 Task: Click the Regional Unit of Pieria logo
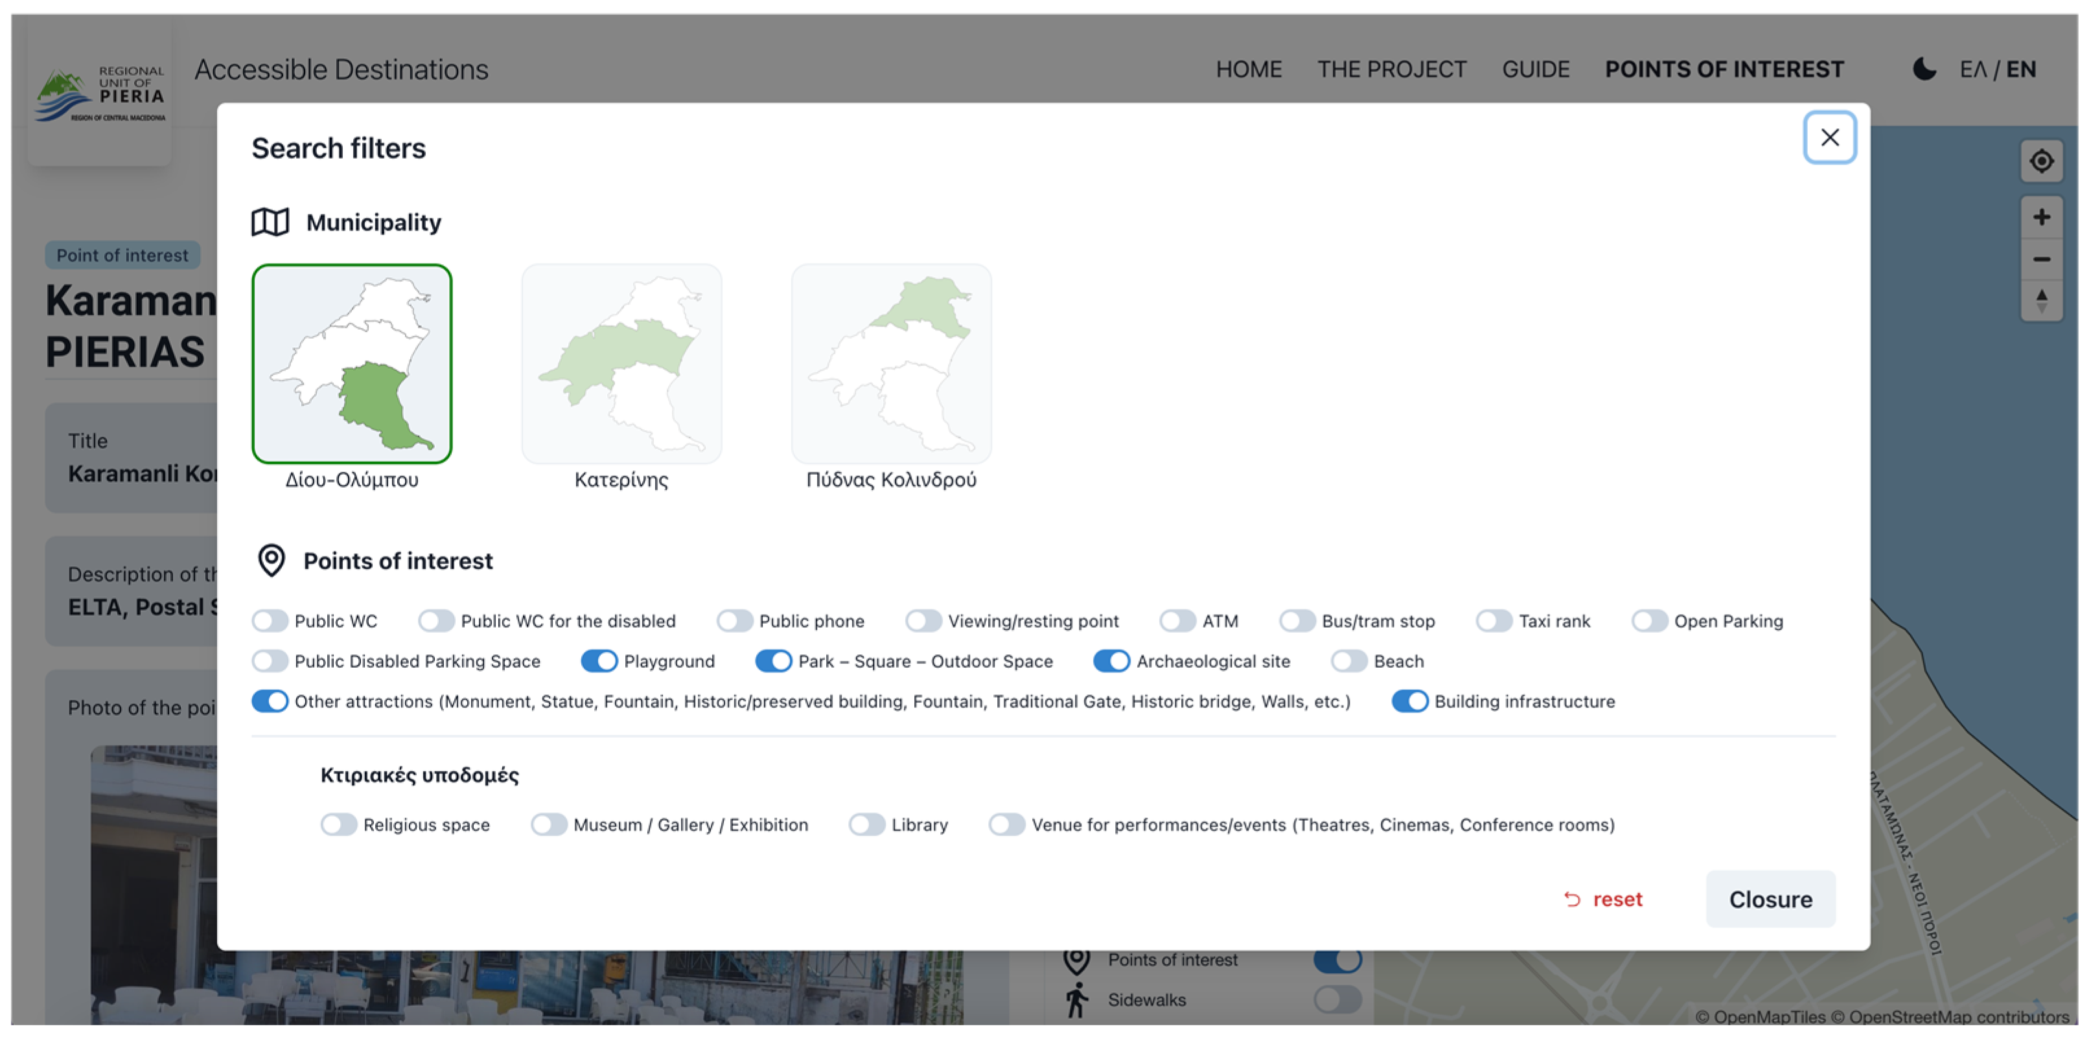coord(100,93)
